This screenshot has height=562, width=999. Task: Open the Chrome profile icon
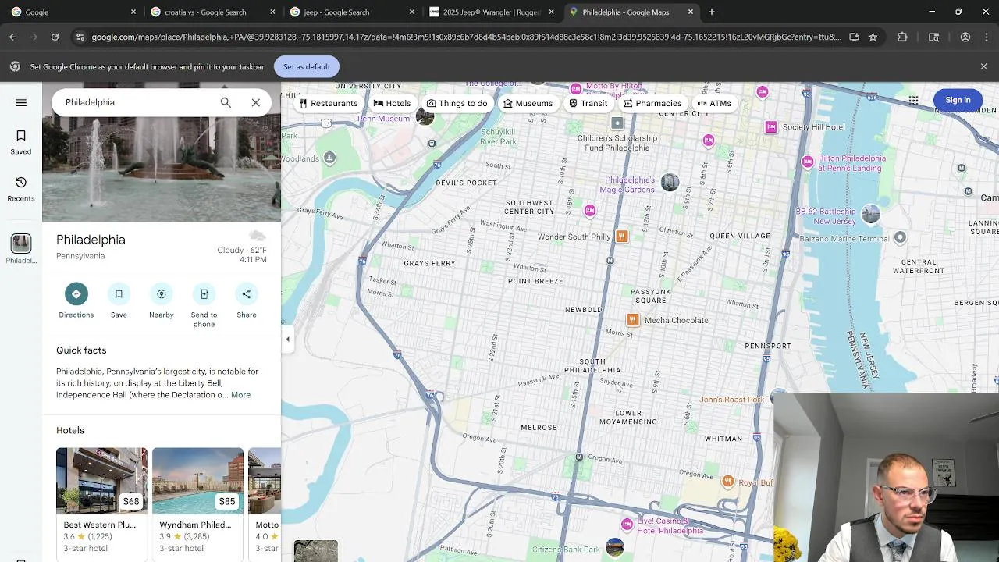(965, 37)
